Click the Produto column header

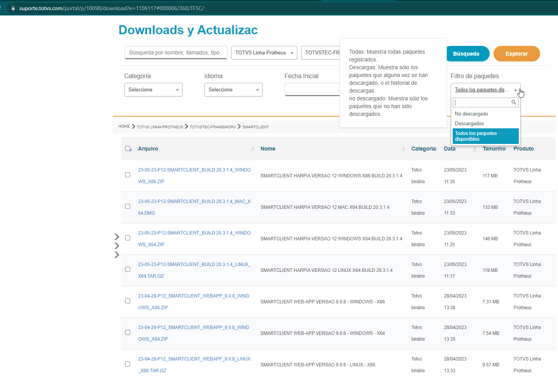point(523,149)
